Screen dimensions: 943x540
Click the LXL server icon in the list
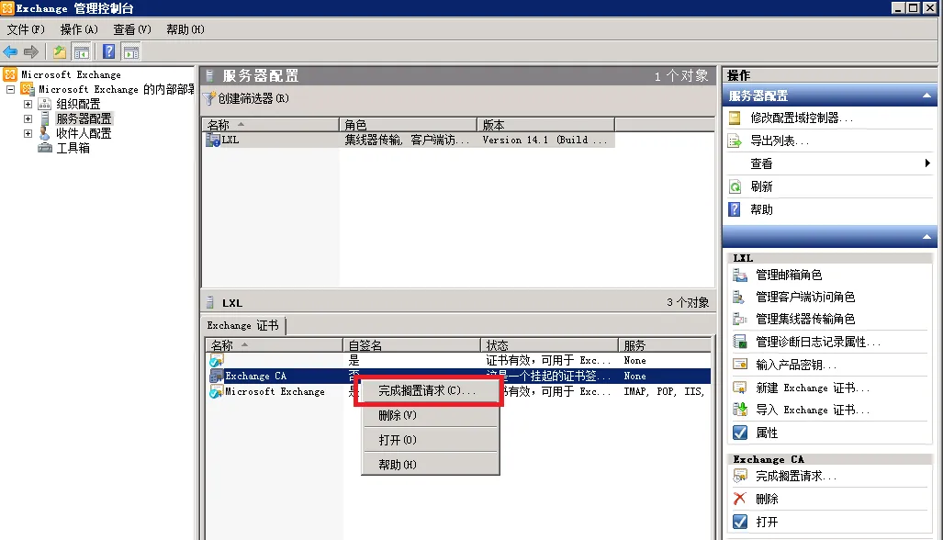pos(213,140)
